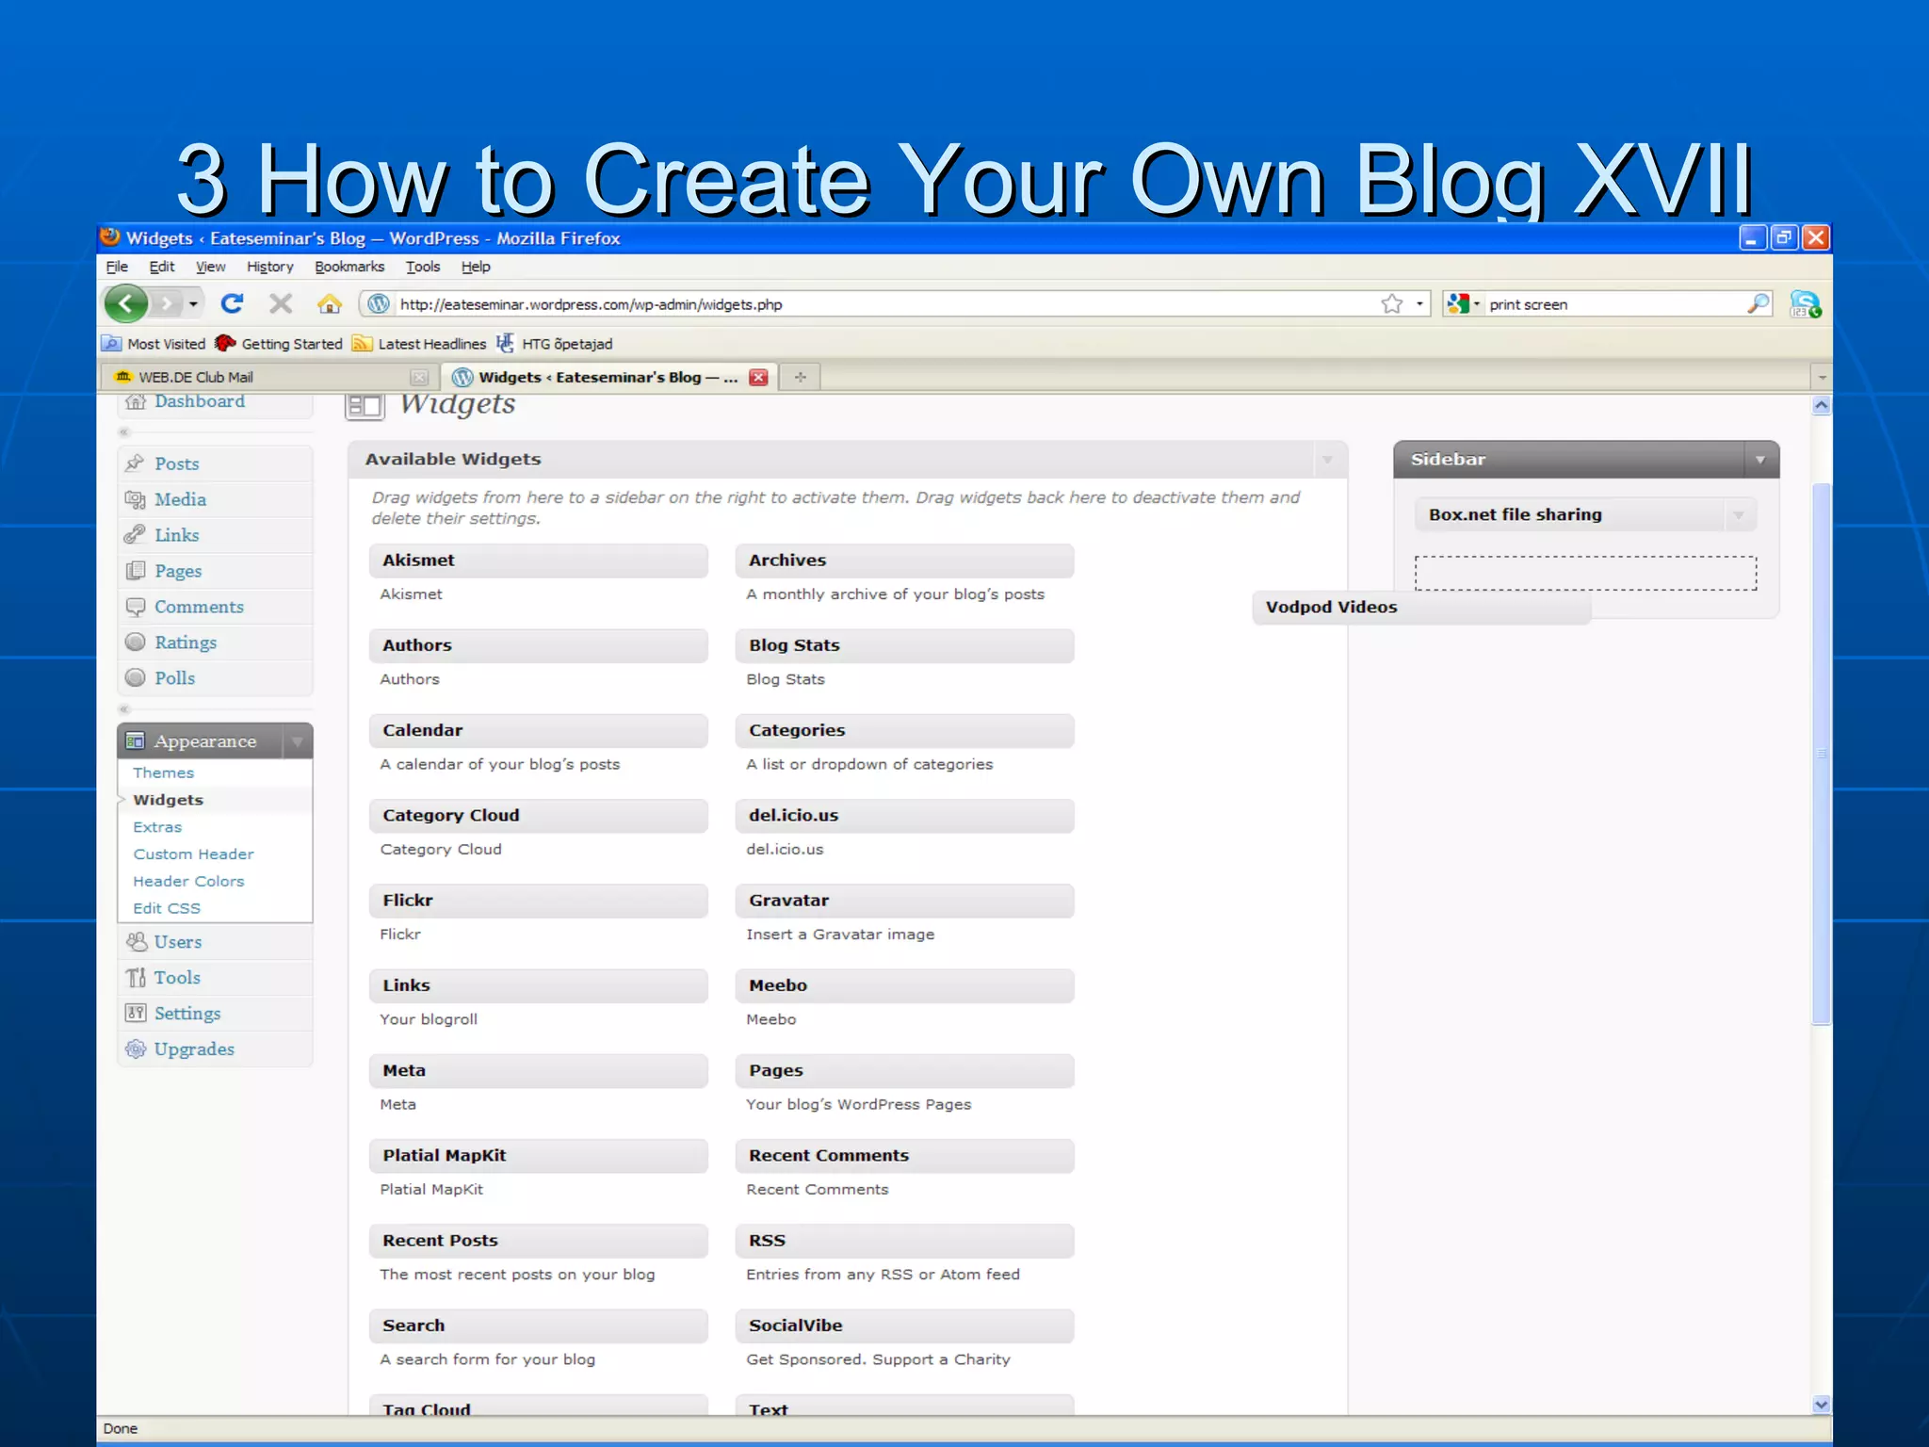Reload the page with the refresh icon
The width and height of the screenshot is (1929, 1447).
[x=232, y=303]
